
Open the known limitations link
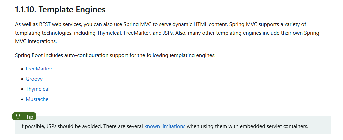pyautogui.click(x=165, y=126)
